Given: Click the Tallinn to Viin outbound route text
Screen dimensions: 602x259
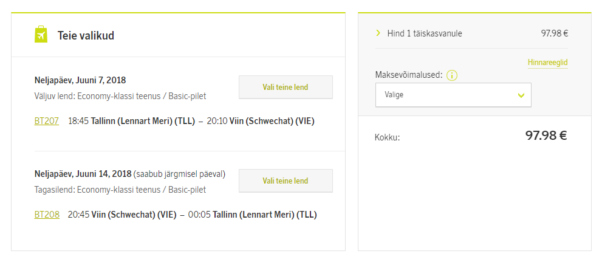Looking at the screenshot, I should (202, 121).
